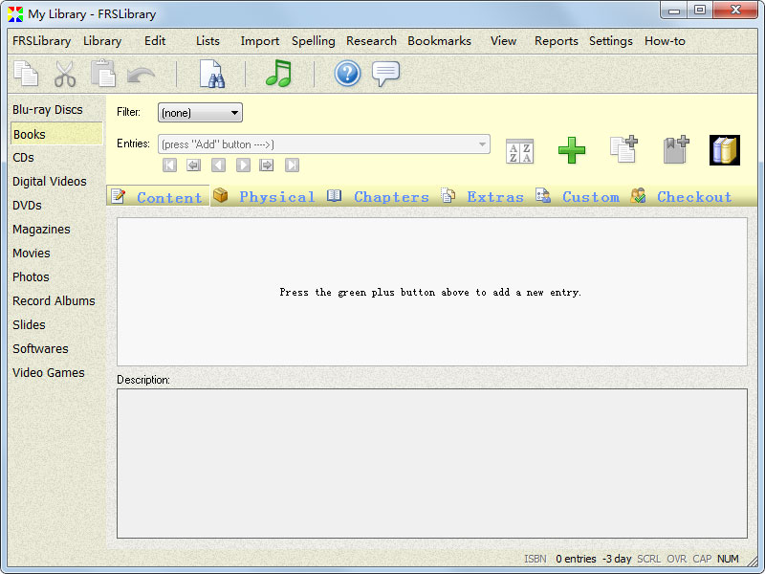Image resolution: width=765 pixels, height=574 pixels.
Task: Click the green plus Add entry button
Action: pyautogui.click(x=572, y=150)
